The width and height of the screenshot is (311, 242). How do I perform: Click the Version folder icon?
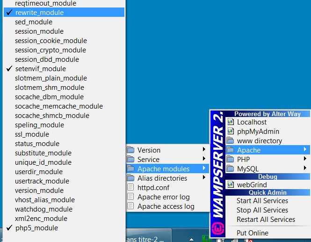[x=130, y=150]
